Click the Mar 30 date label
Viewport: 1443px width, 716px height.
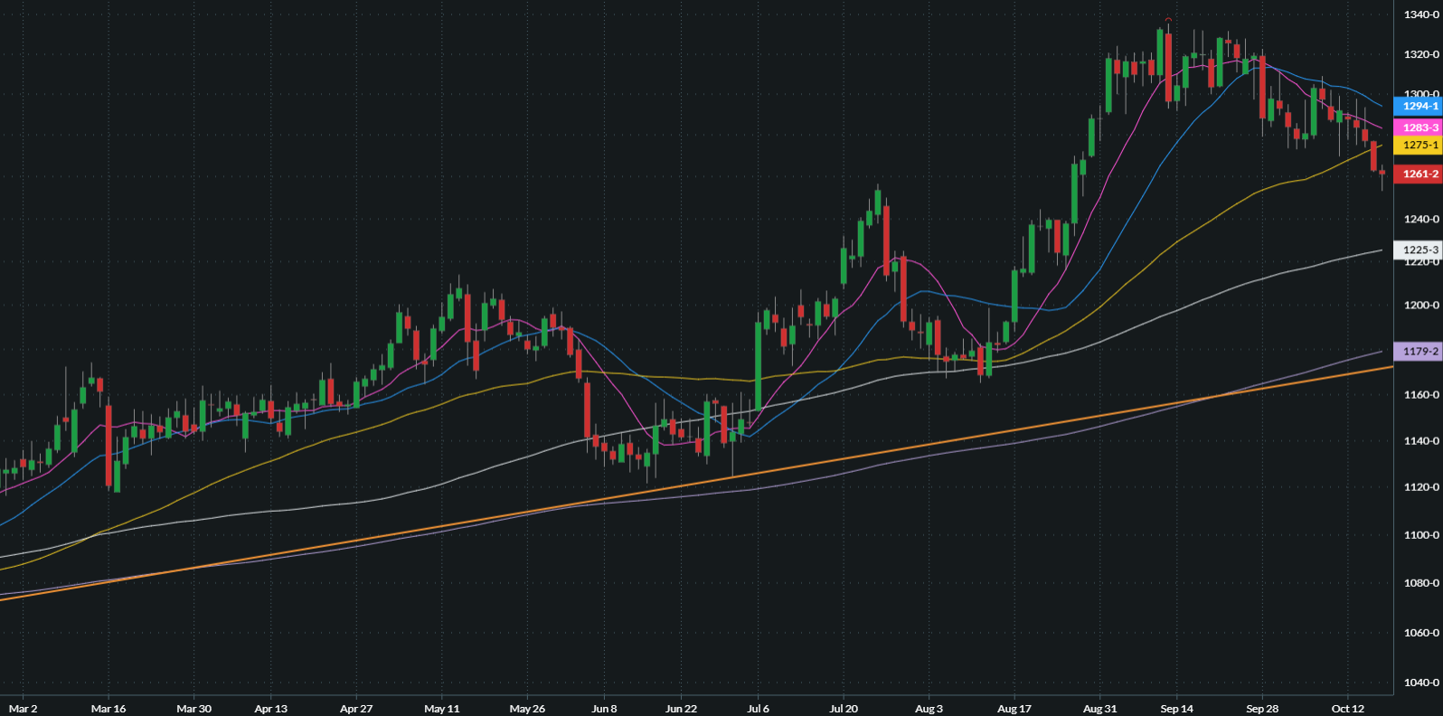[x=193, y=709]
